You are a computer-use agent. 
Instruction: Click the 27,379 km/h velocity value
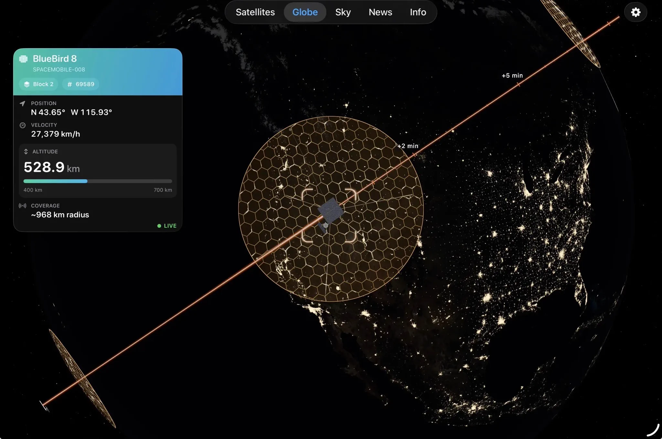[x=55, y=134]
